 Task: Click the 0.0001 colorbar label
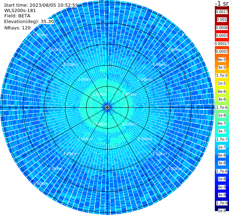tap(222, 51)
